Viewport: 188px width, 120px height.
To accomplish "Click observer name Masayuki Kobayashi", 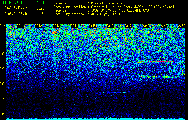I will click(107, 3).
